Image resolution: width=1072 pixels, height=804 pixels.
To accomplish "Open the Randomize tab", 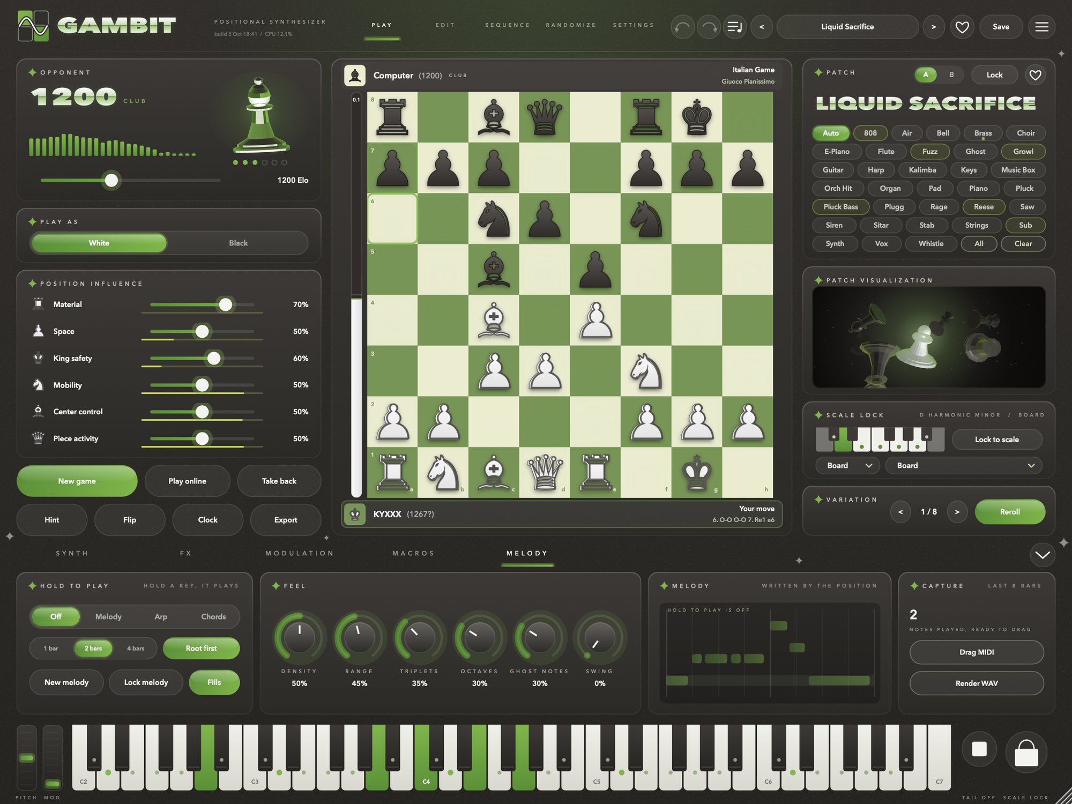I will coord(571,25).
